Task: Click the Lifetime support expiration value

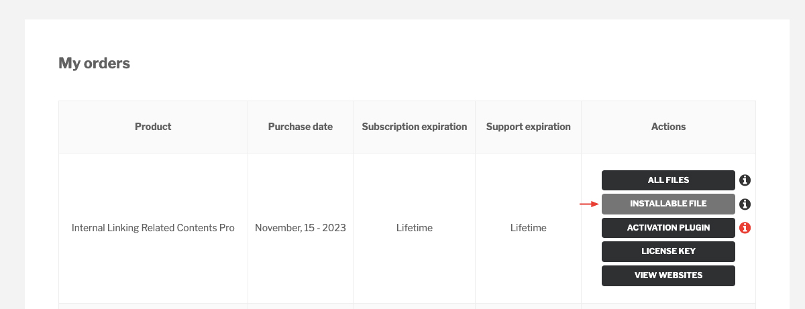Action: tap(529, 228)
